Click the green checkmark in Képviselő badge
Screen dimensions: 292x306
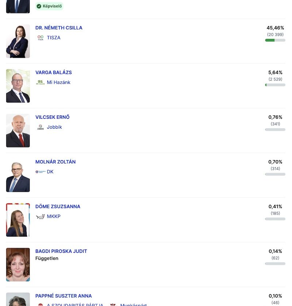click(x=39, y=6)
